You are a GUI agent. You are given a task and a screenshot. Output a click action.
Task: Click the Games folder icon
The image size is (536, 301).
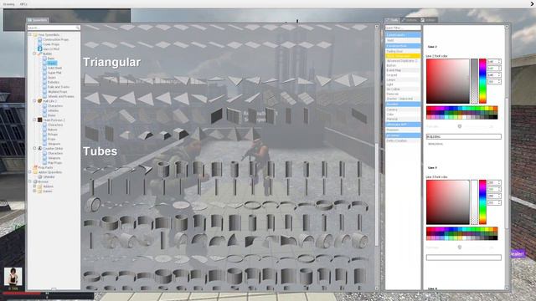coord(39,191)
